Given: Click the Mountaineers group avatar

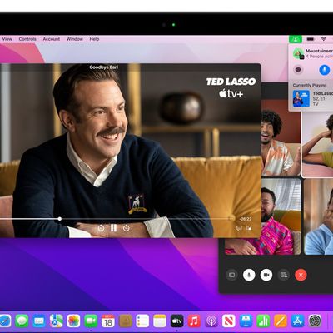Looking at the screenshot, I should tap(299, 53).
